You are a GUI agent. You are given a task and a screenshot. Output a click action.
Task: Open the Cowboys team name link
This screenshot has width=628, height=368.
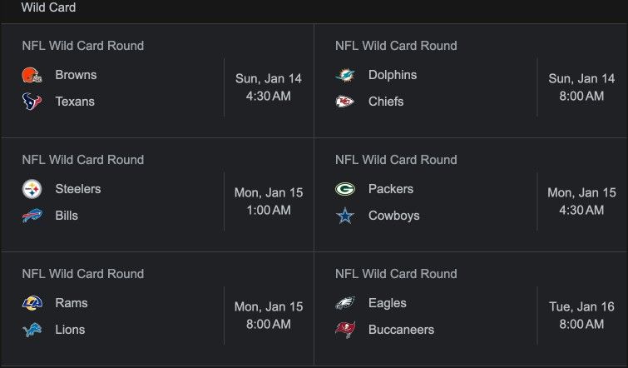coord(393,216)
